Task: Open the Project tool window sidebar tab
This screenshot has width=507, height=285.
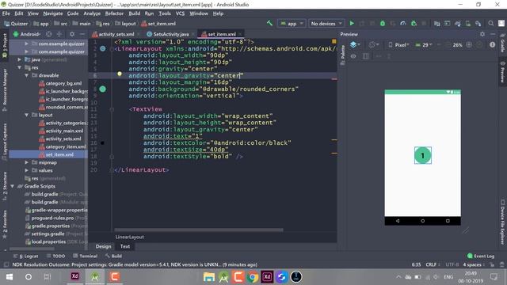Action: (5, 46)
